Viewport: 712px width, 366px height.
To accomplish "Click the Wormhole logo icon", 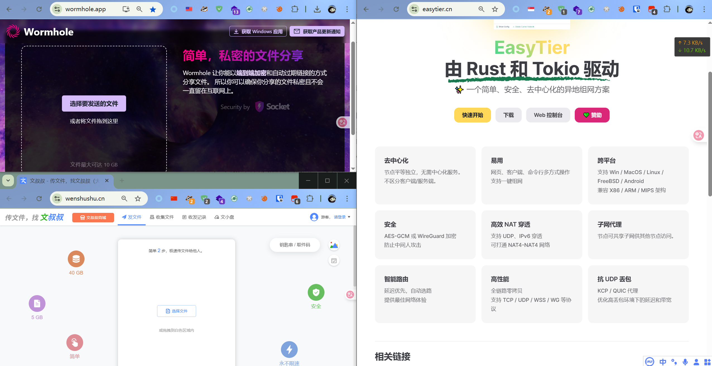I will 13,32.
